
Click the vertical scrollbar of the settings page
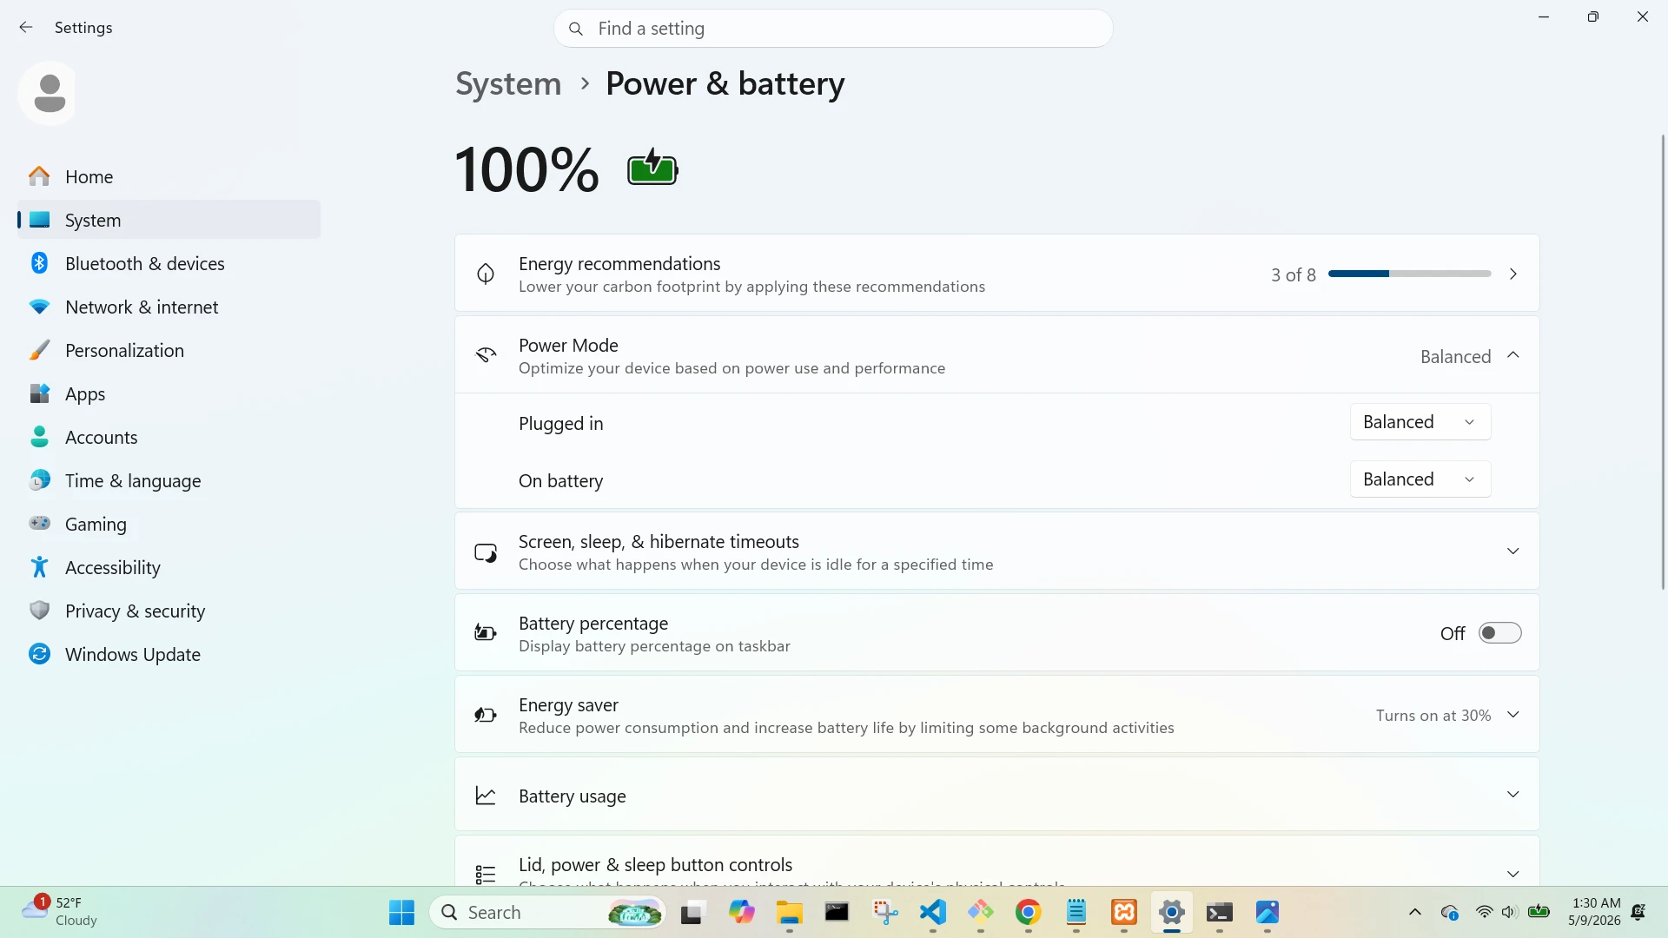click(x=1663, y=362)
